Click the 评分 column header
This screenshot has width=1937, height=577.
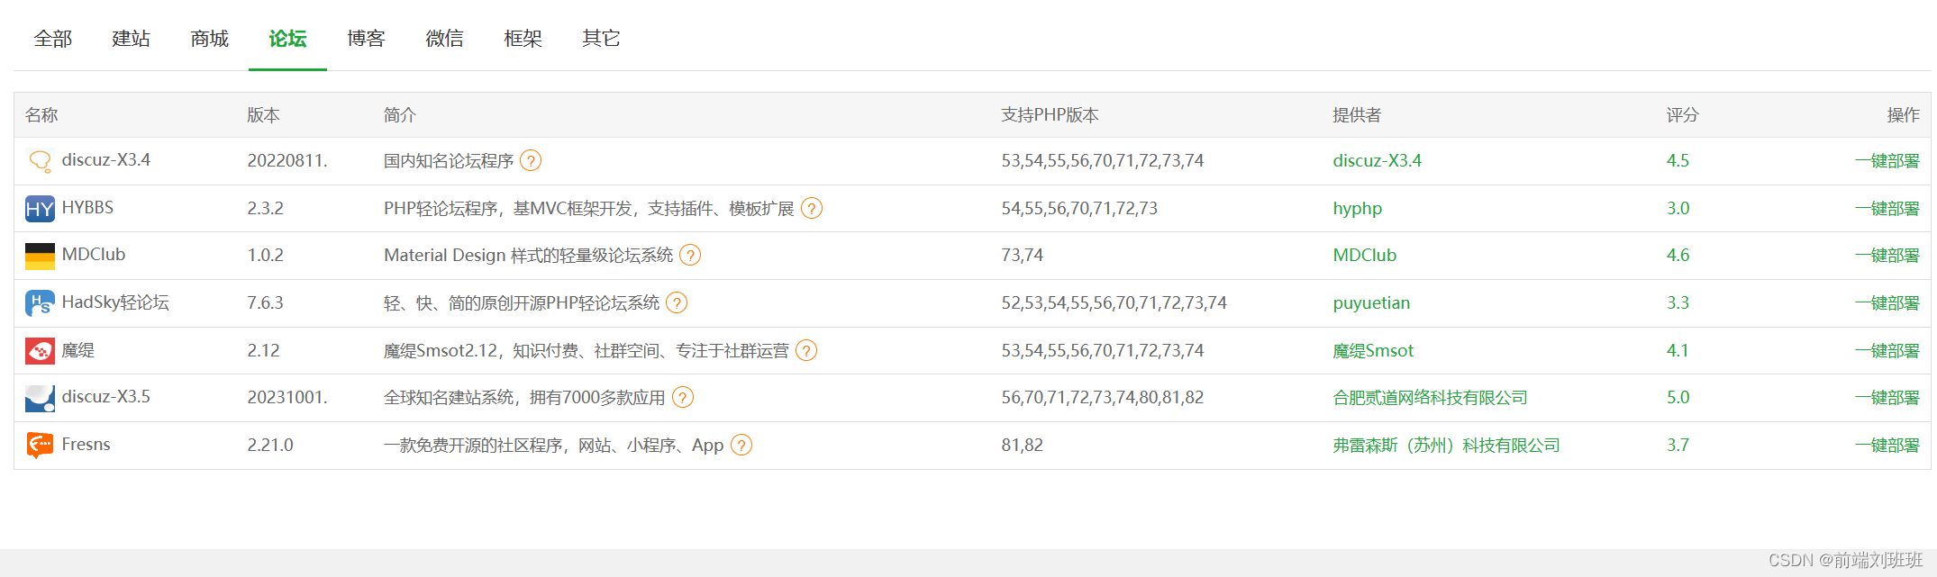coord(1682,115)
